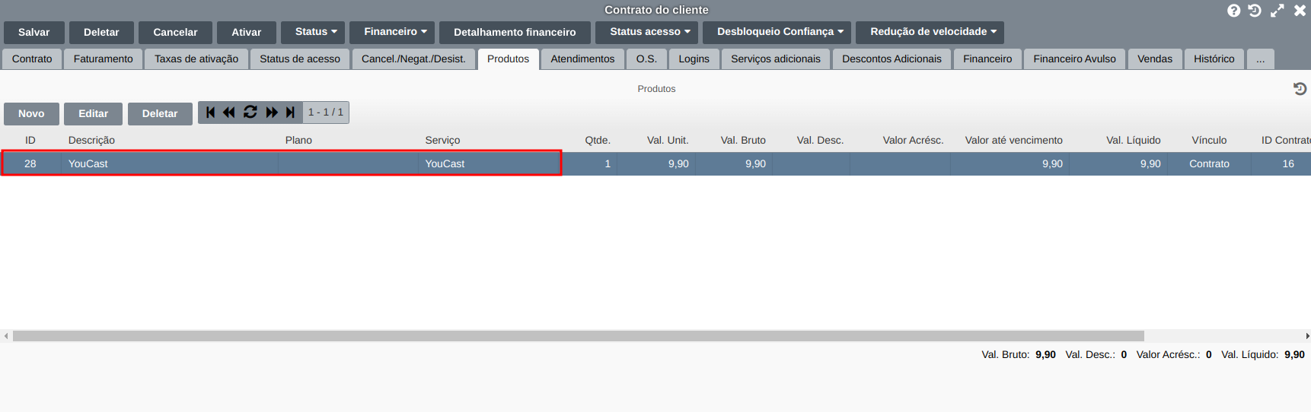Show more tabs with the ellipsis tab

(1261, 59)
